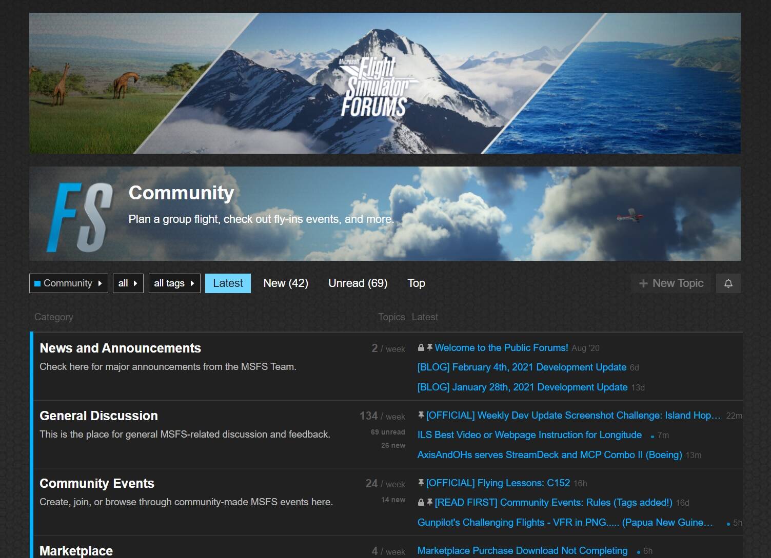Click the pin icon beside Weekly Dev Update Screenshot Challenge
Screen dimensions: 771x558
[x=421, y=415]
